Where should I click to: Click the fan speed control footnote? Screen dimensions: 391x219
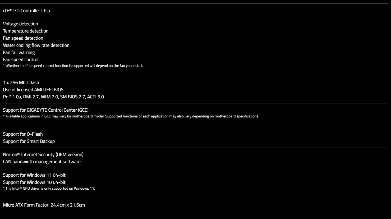pyautogui.click(x=73, y=66)
